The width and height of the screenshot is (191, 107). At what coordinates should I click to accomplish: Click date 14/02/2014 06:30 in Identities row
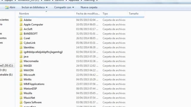coord(87,48)
